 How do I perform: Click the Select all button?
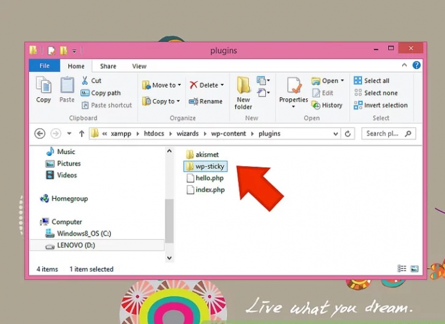click(x=371, y=81)
